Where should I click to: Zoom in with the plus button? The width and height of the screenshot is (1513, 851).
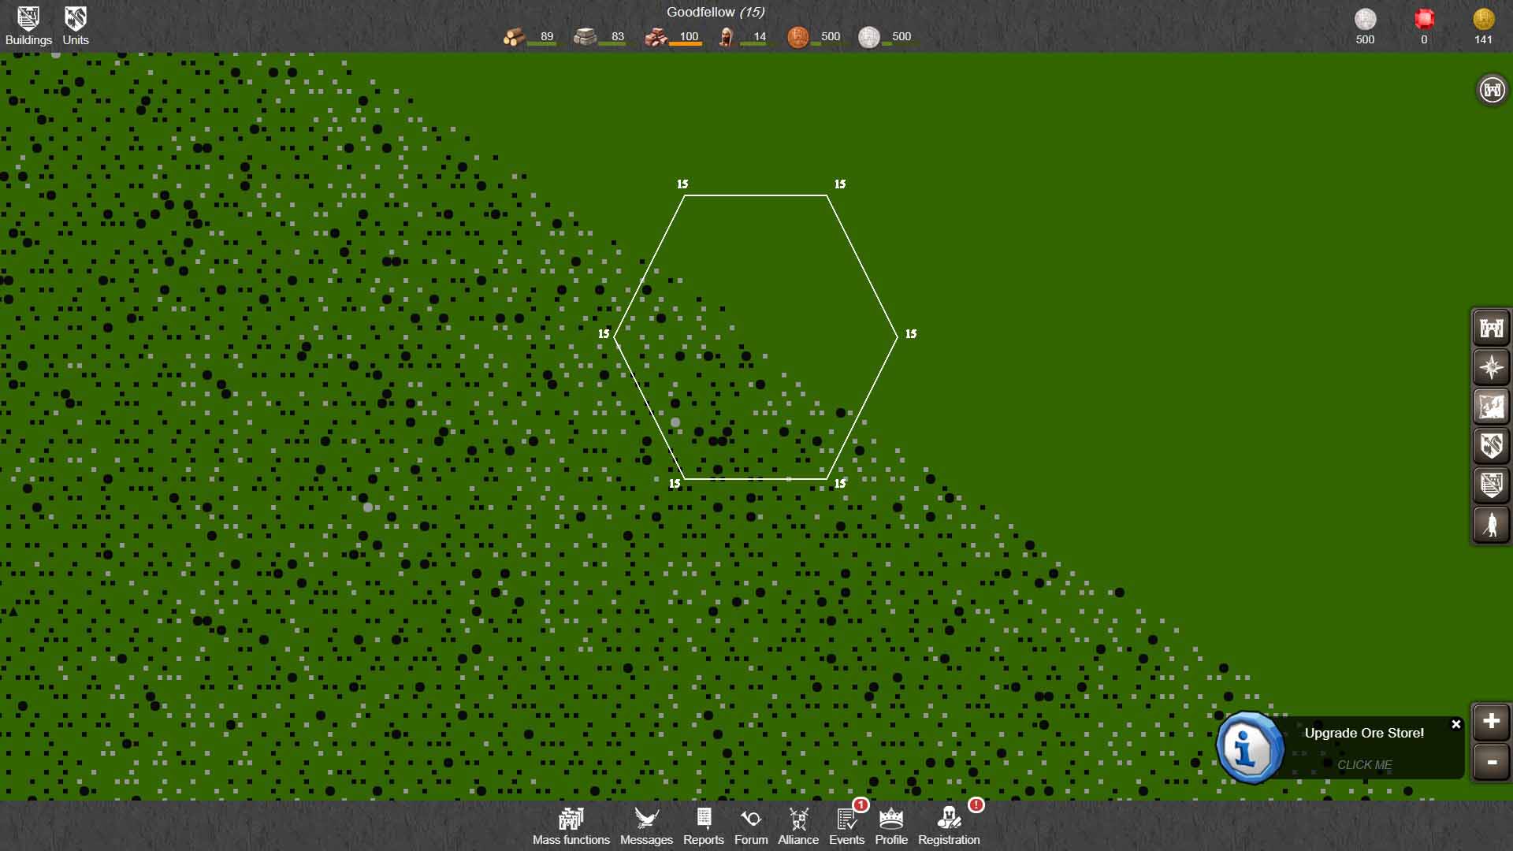point(1491,721)
